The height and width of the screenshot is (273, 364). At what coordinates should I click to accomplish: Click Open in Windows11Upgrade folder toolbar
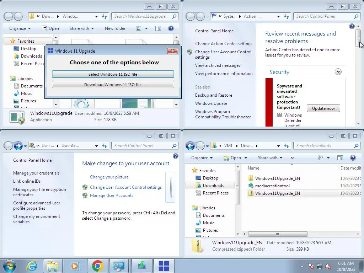(x=50, y=28)
